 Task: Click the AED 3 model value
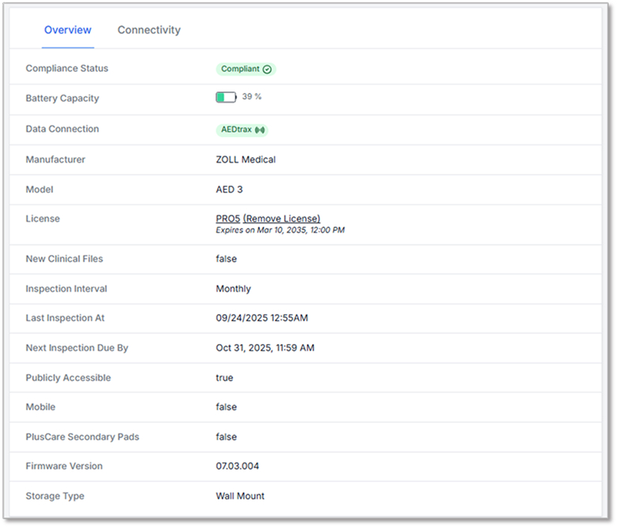[230, 190]
